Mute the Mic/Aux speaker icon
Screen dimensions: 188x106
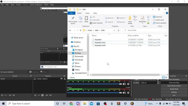tap(124, 93)
